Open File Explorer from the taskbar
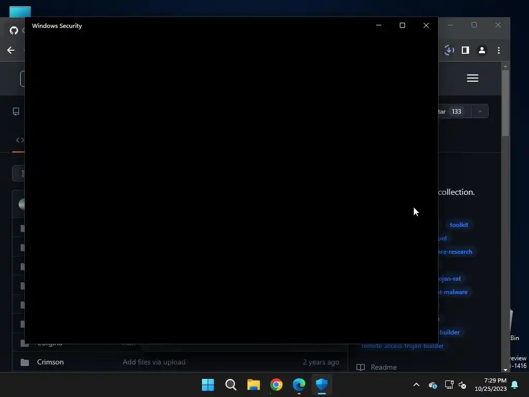Screen dimensions: 529x397 pos(253,385)
